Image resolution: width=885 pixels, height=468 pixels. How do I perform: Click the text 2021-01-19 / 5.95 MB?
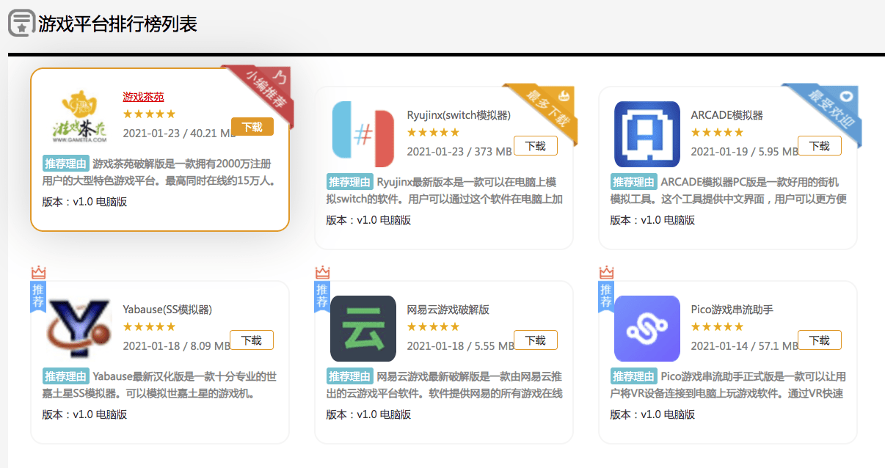pos(744,152)
